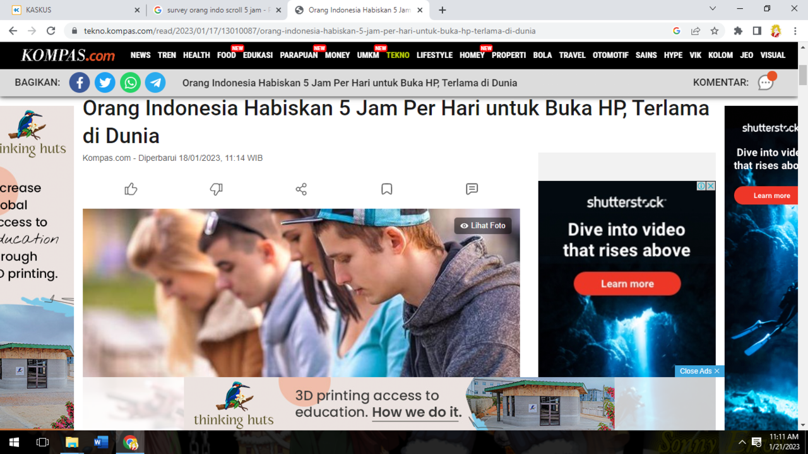Open the TREN menu
The height and width of the screenshot is (454, 808).
(x=167, y=55)
